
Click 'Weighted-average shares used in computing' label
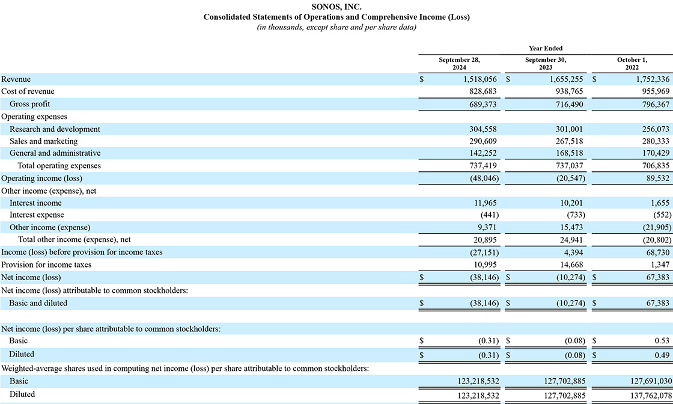coord(185,369)
